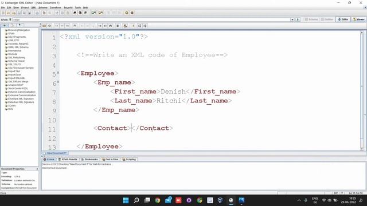Open the Schema menu
This screenshot has height=206, width=367.
coord(43,7)
